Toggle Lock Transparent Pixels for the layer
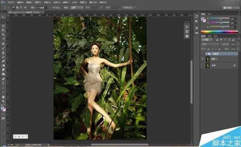The height and width of the screenshot is (147, 241). click(x=208, y=49)
